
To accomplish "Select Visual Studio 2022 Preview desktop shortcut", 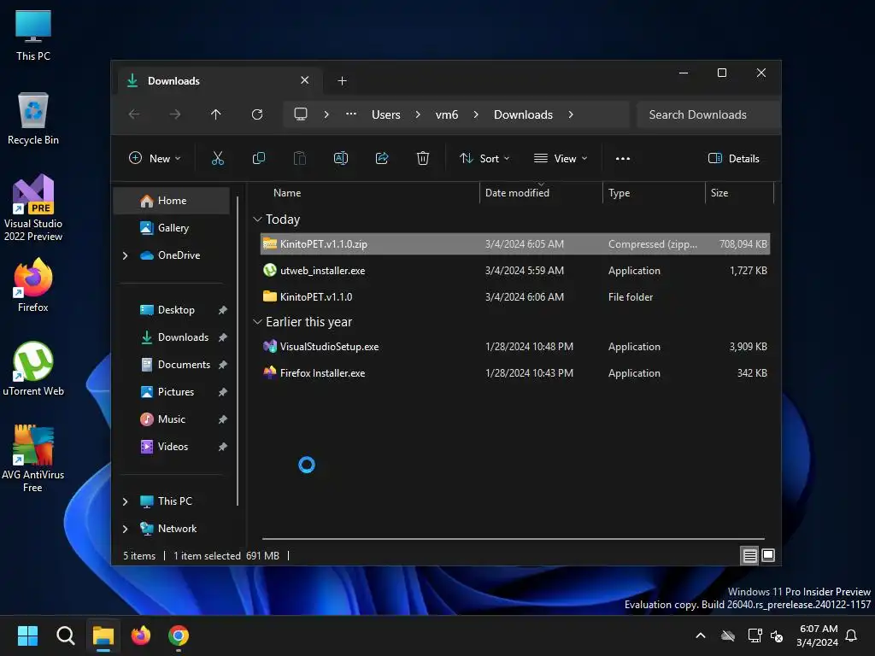I will coord(33,208).
